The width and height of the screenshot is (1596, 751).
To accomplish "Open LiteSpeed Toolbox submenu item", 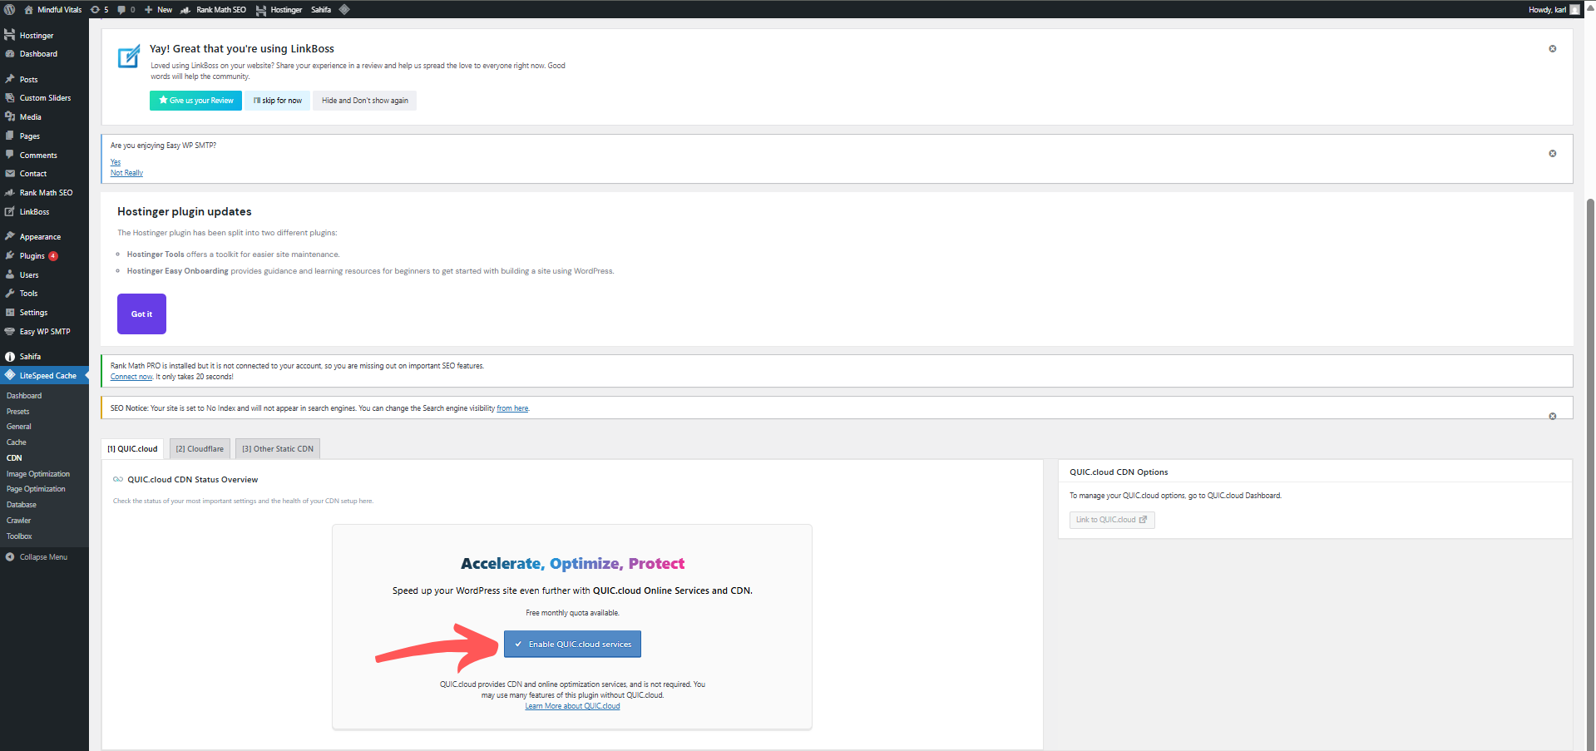I will (x=19, y=536).
